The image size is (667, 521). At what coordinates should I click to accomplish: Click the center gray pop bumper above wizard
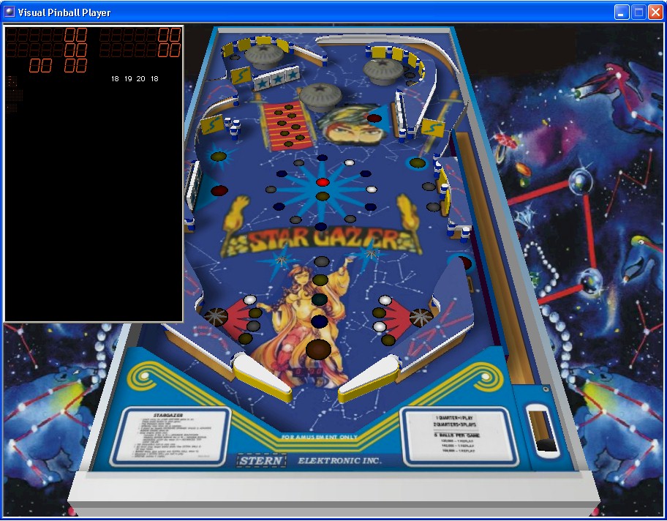320,96
